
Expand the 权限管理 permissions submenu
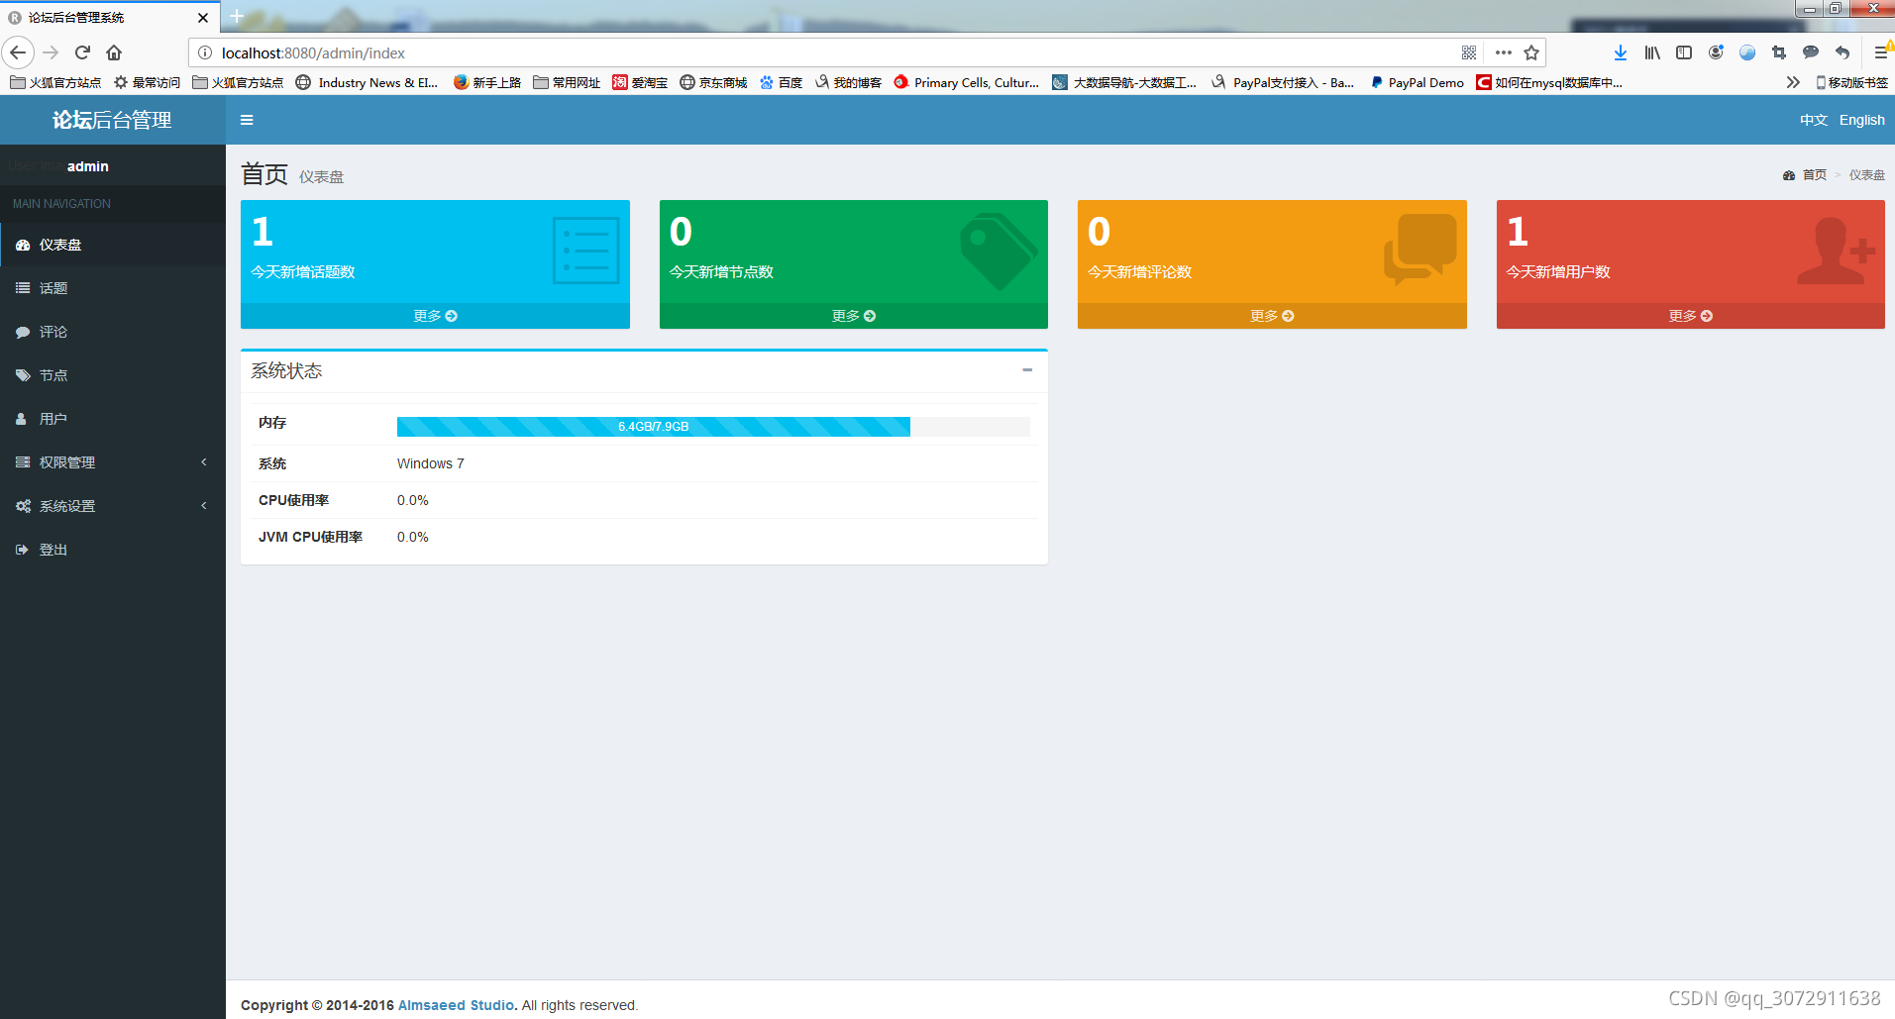coord(113,462)
